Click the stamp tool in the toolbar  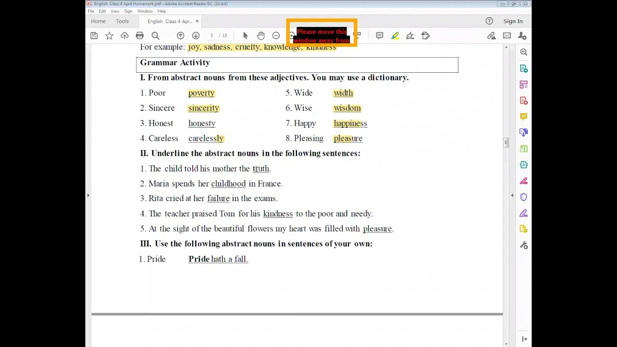click(x=425, y=36)
